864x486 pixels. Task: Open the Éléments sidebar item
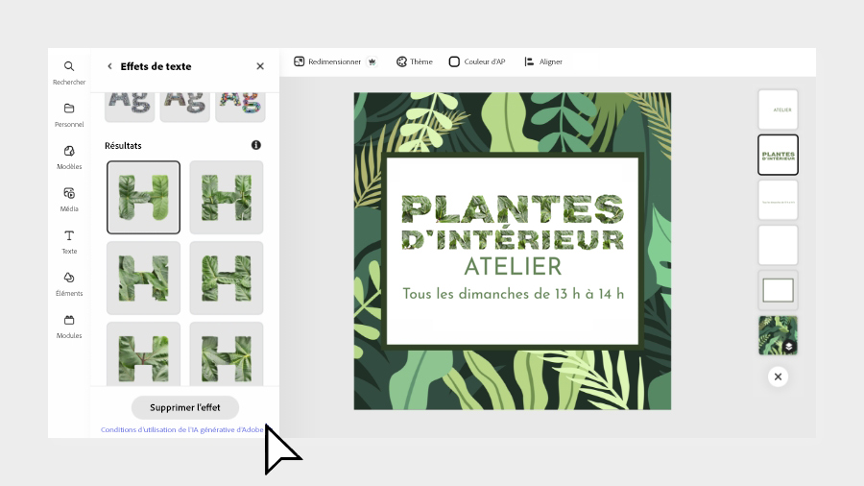point(69,284)
